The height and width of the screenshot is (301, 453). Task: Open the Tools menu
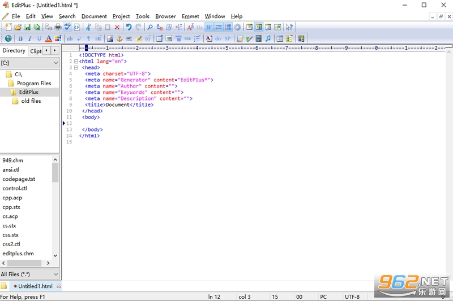143,16
